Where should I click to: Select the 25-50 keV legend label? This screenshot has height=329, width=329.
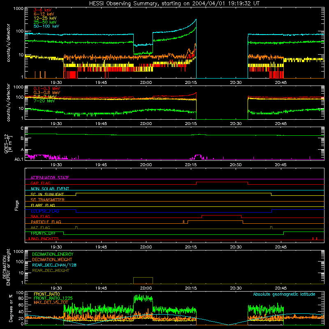point(45,22)
